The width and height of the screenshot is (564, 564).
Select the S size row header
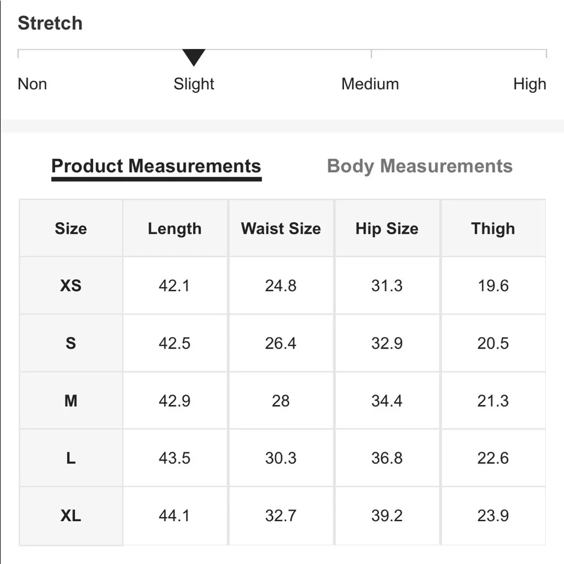[x=71, y=343]
